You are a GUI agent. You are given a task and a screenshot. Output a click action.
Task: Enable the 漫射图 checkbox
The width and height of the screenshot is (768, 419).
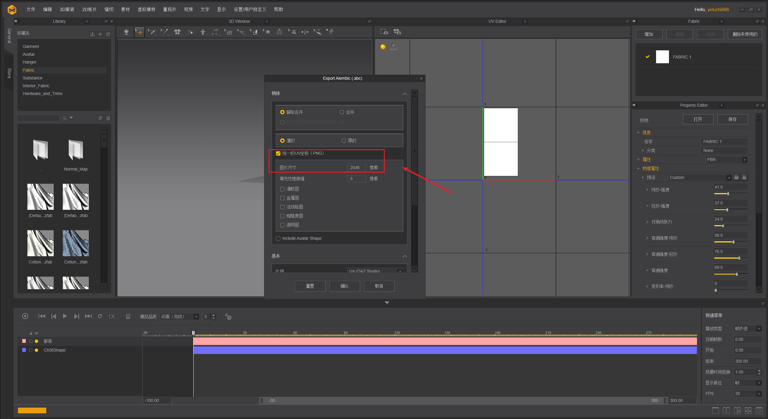click(x=282, y=189)
